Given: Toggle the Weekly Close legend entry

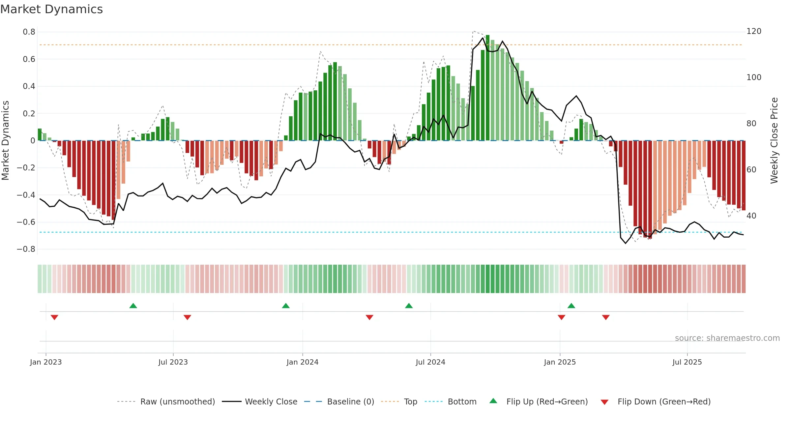Looking at the screenshot, I should point(260,401).
